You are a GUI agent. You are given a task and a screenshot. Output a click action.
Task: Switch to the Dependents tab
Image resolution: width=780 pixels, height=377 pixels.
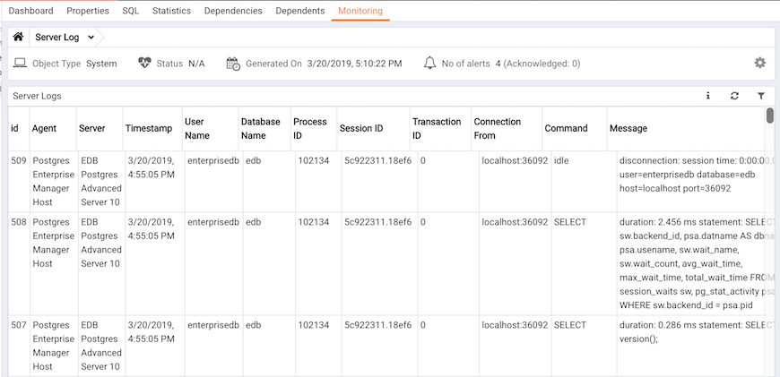[x=300, y=11]
